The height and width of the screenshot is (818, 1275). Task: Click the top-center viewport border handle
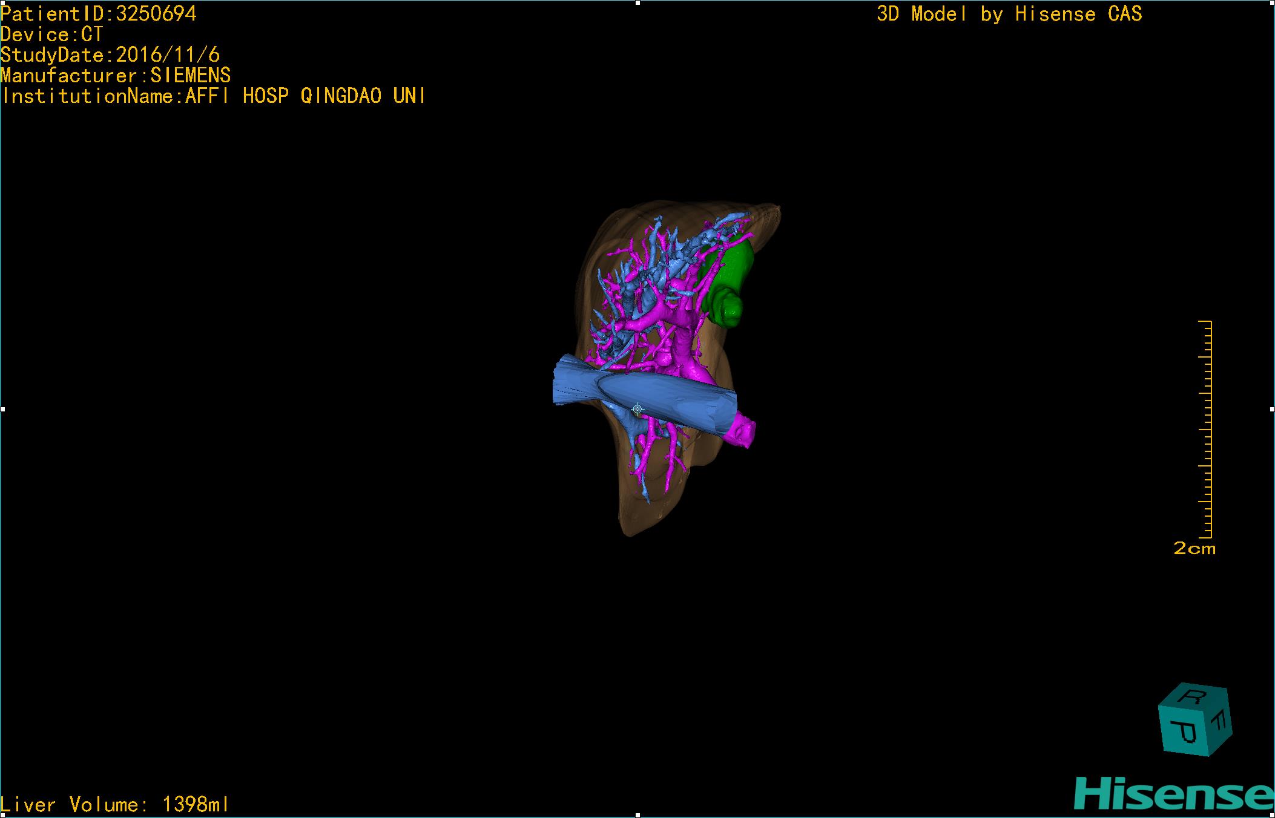(637, 2)
